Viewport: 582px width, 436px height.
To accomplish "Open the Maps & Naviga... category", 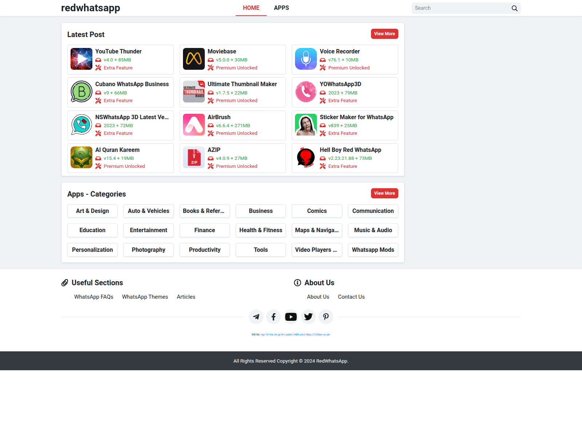I will [x=317, y=230].
